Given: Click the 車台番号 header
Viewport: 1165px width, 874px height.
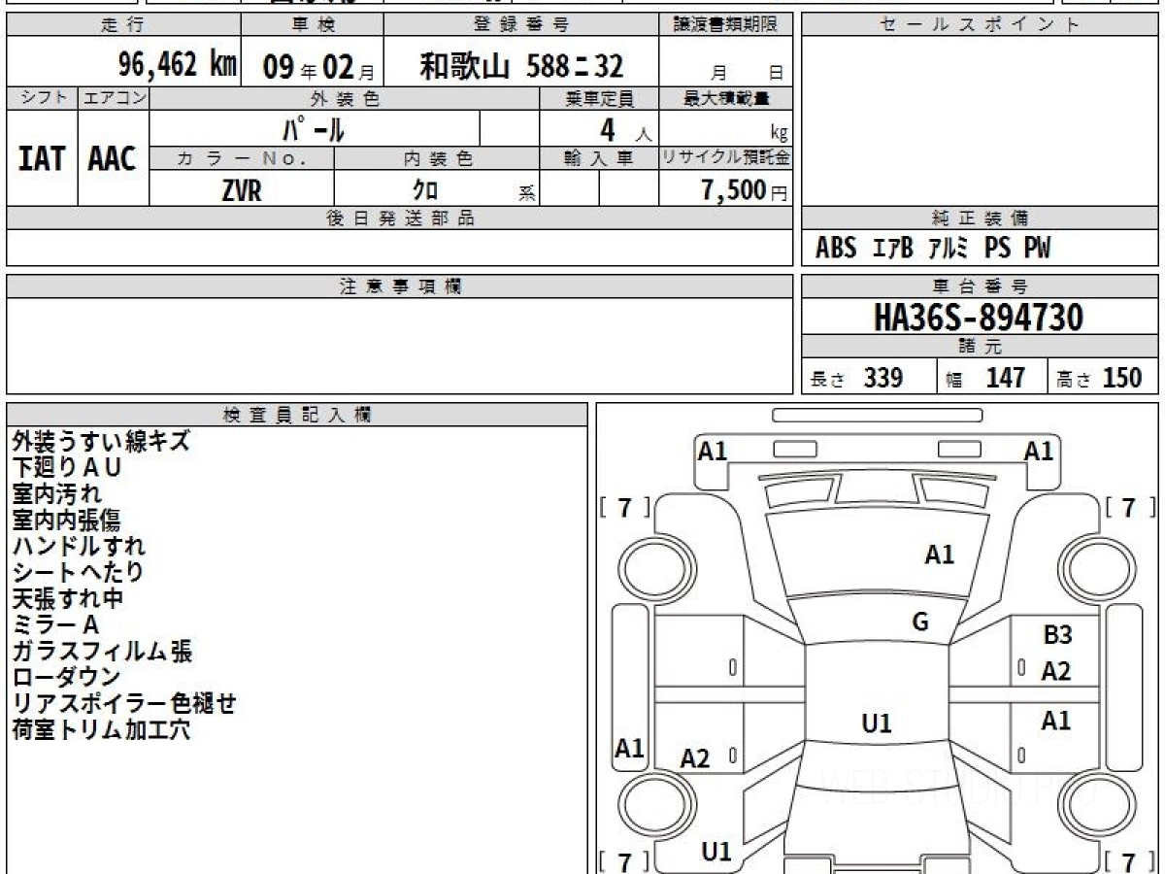Looking at the screenshot, I should [x=980, y=286].
